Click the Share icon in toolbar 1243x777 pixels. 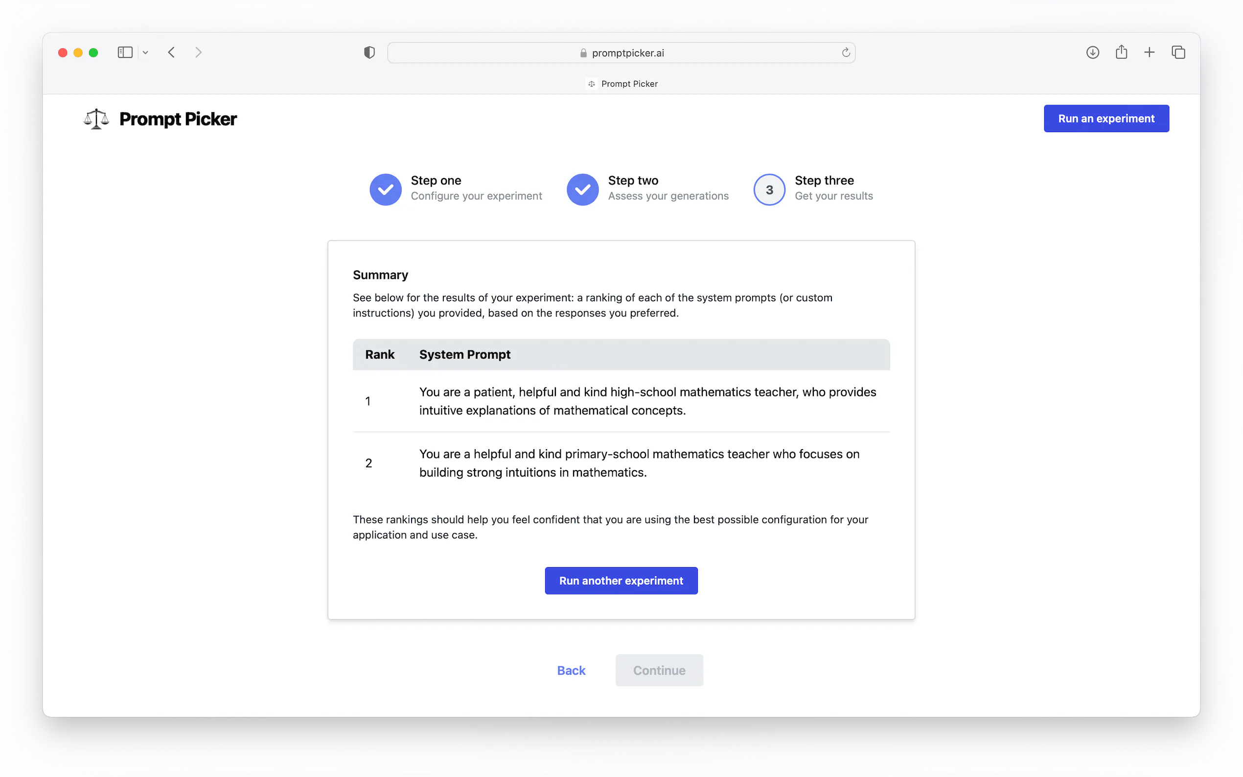point(1121,52)
